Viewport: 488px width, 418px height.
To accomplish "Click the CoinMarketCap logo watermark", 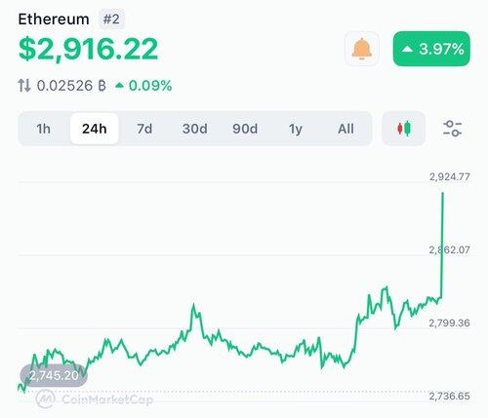I will [95, 399].
